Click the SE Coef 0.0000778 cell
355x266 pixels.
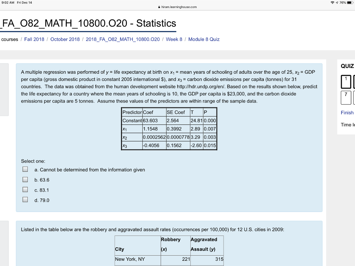point(178,137)
